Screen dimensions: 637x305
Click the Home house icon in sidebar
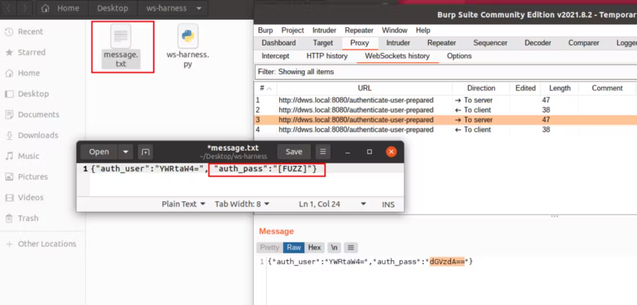click(9, 73)
